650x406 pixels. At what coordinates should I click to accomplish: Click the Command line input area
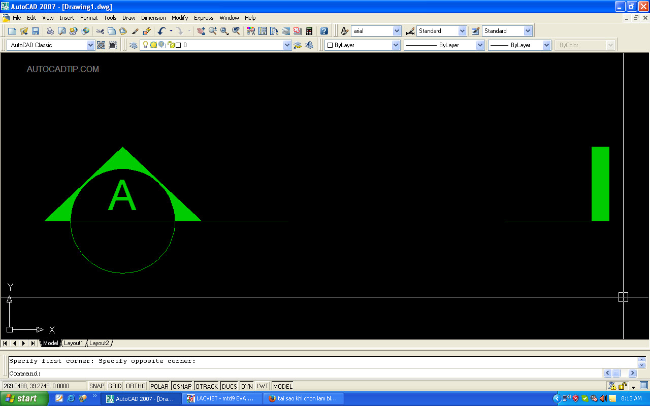[305, 374]
